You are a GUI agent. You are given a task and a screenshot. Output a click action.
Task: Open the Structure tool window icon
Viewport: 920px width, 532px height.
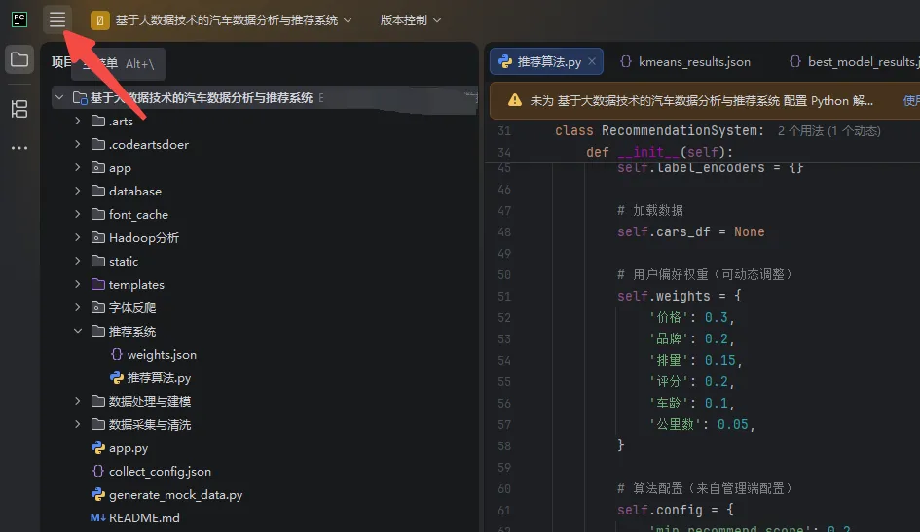(x=19, y=109)
